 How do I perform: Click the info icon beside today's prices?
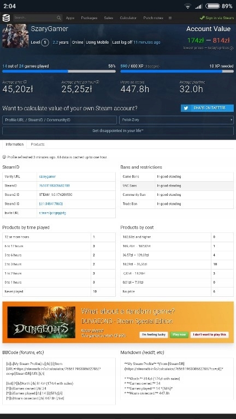tap(232, 48)
